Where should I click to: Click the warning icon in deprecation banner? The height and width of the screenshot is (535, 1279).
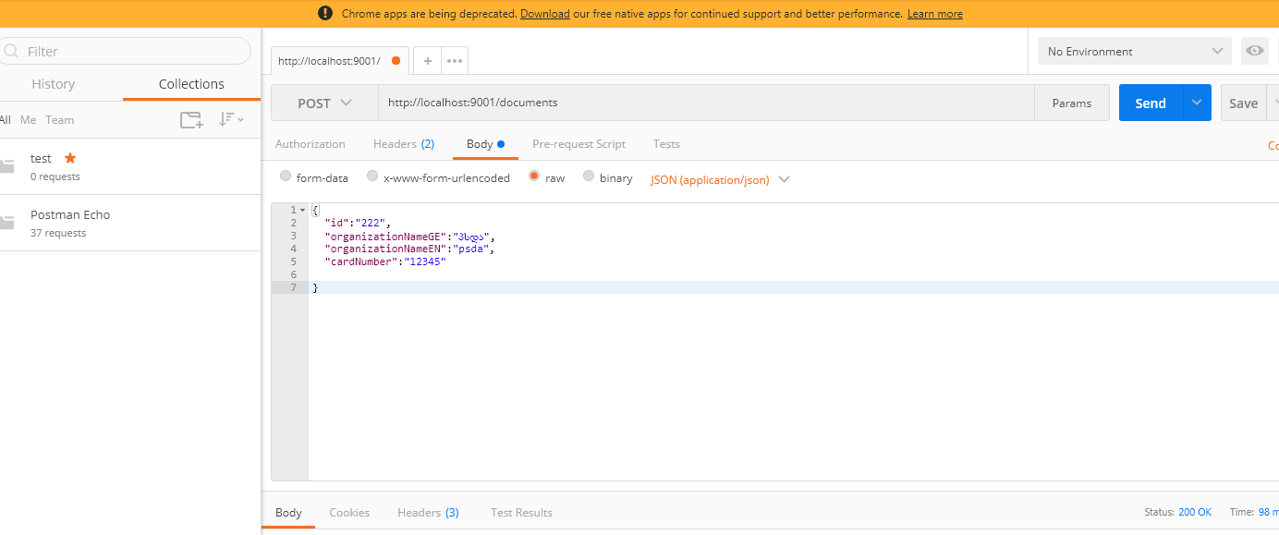pyautogui.click(x=325, y=13)
